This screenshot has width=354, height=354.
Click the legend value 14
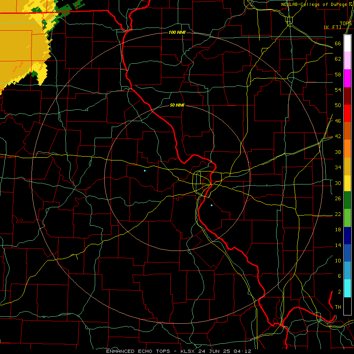(338, 245)
